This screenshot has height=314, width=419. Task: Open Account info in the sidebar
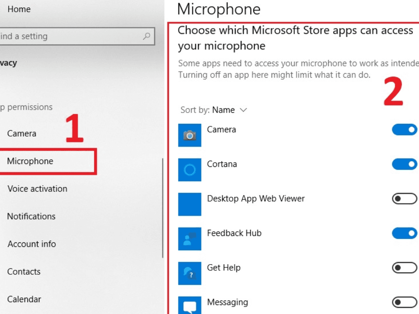(x=32, y=244)
